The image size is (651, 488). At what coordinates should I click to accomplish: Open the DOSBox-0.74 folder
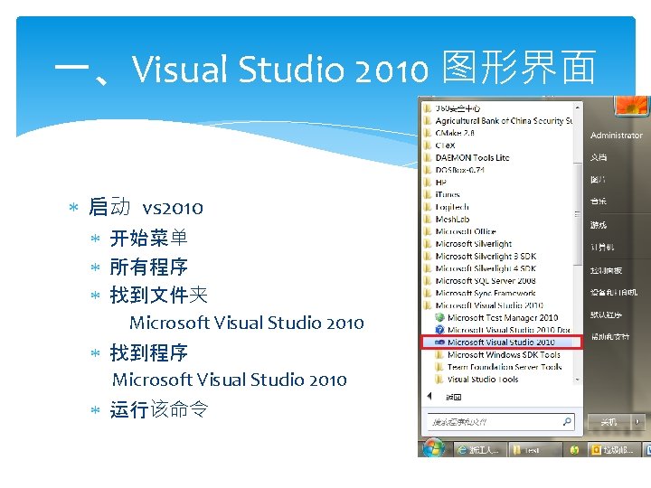[x=454, y=170]
